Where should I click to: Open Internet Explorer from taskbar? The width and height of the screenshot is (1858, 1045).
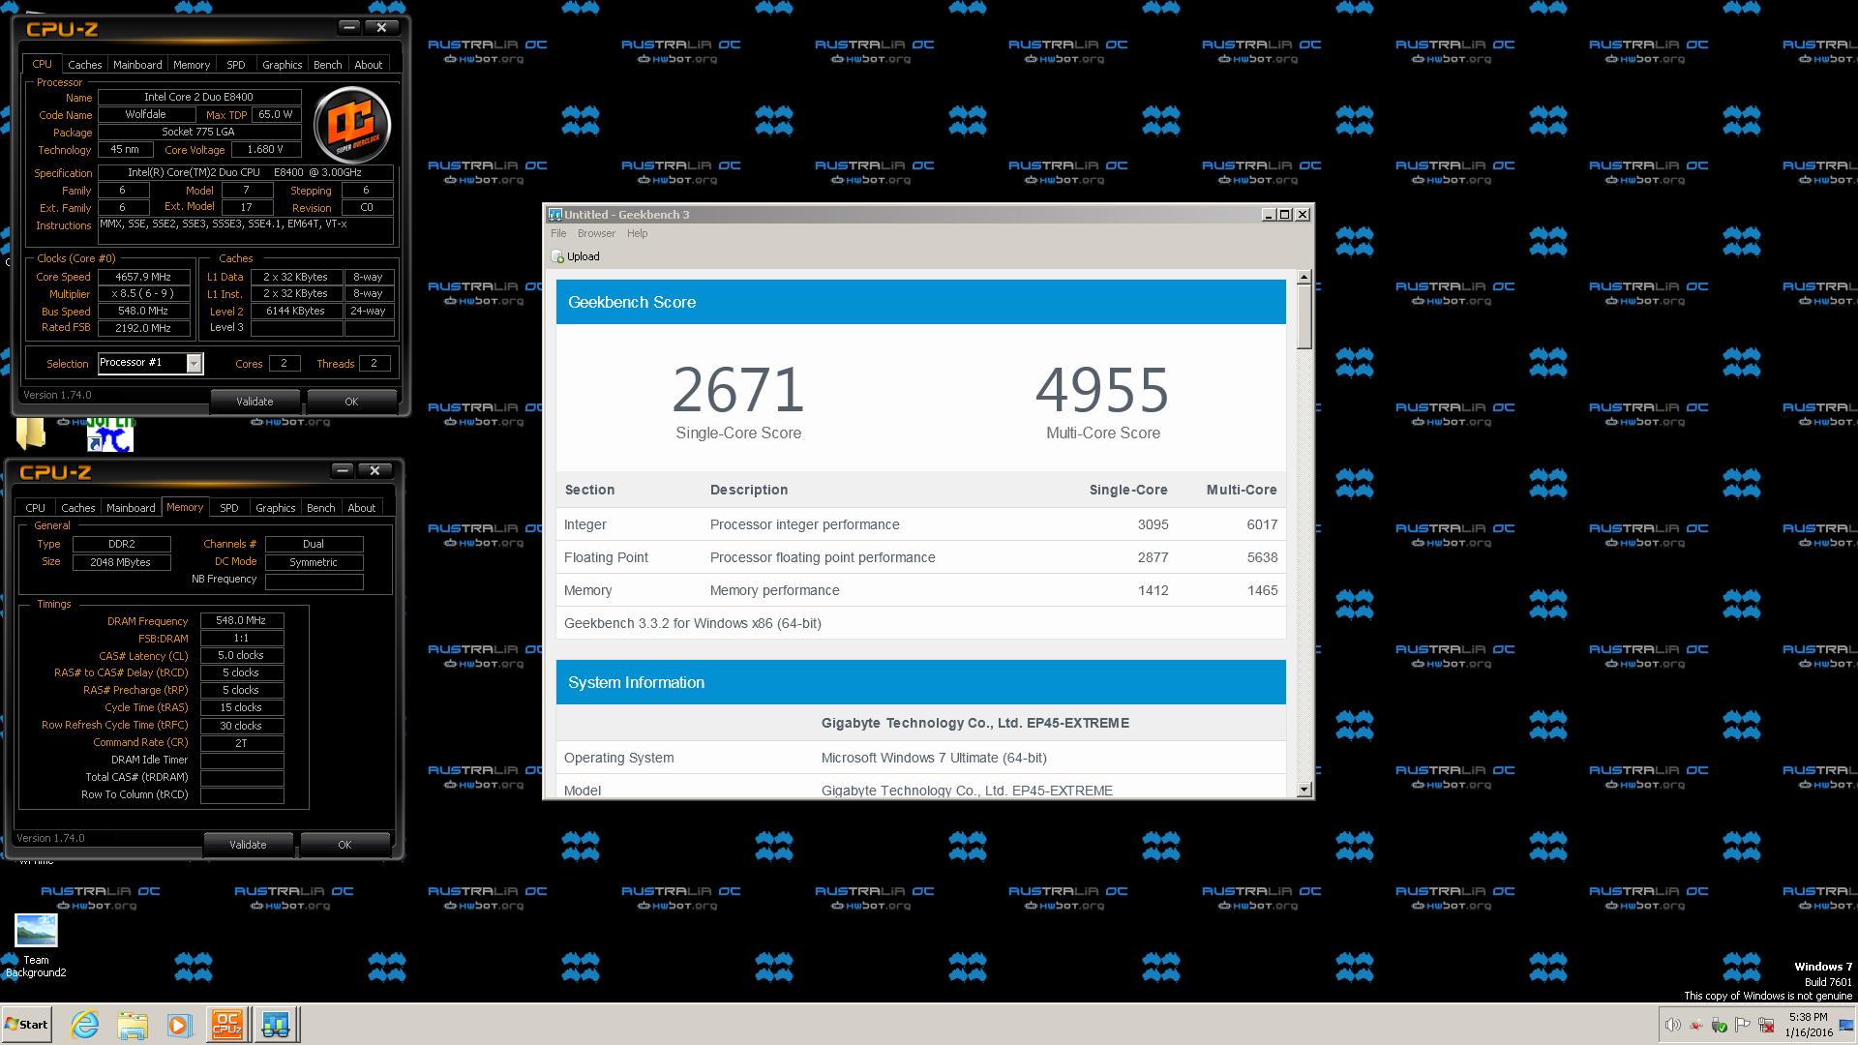(x=85, y=1025)
